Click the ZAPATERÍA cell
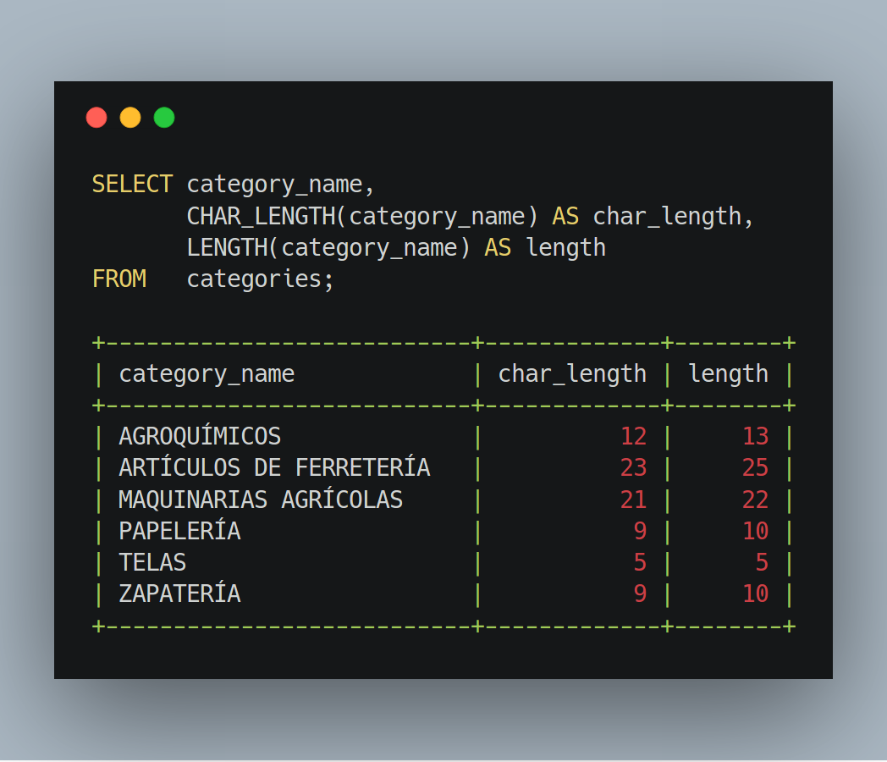 (x=180, y=594)
